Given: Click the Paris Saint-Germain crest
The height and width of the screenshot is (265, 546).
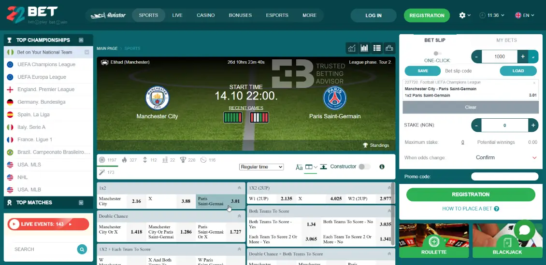Looking at the screenshot, I should (x=335, y=98).
